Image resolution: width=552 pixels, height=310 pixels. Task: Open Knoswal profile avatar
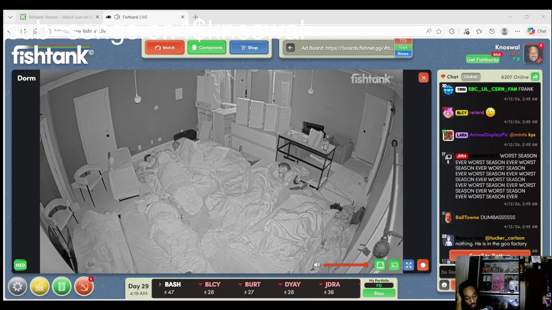(x=533, y=54)
